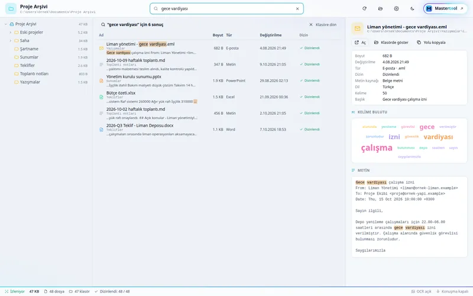The width and height of the screenshot is (473, 296).
Task: Click the Klasörde göster button
Action: [x=391, y=43]
